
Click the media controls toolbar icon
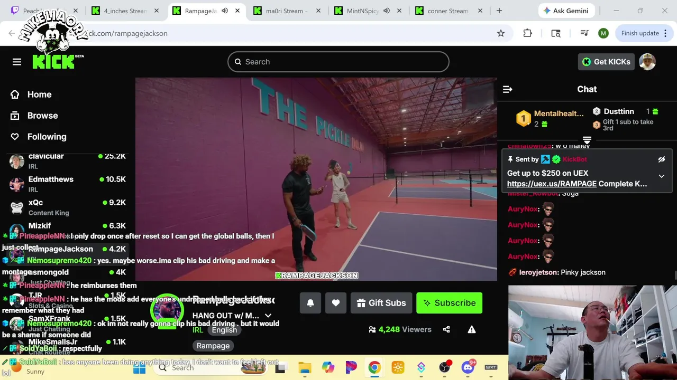coord(584,33)
